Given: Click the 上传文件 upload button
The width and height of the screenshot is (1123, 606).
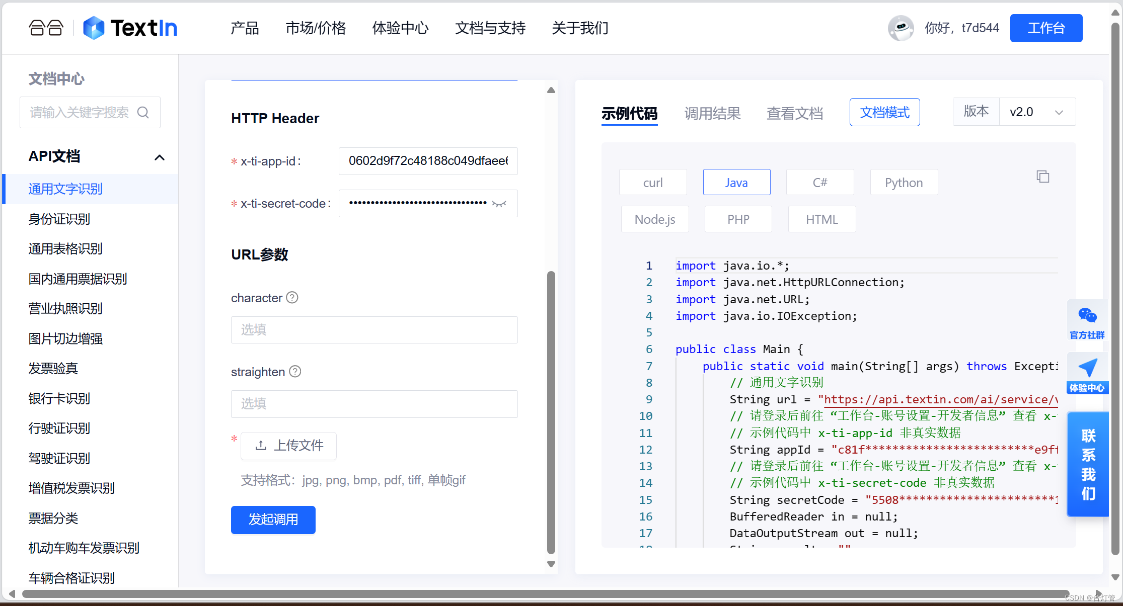Looking at the screenshot, I should [x=289, y=446].
